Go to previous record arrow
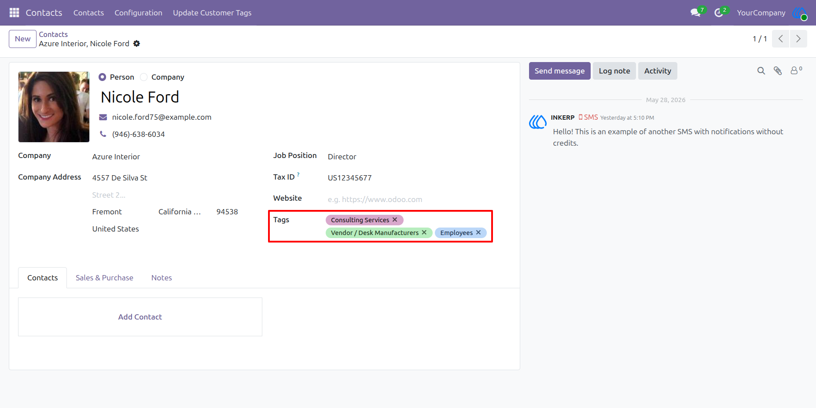 [781, 39]
